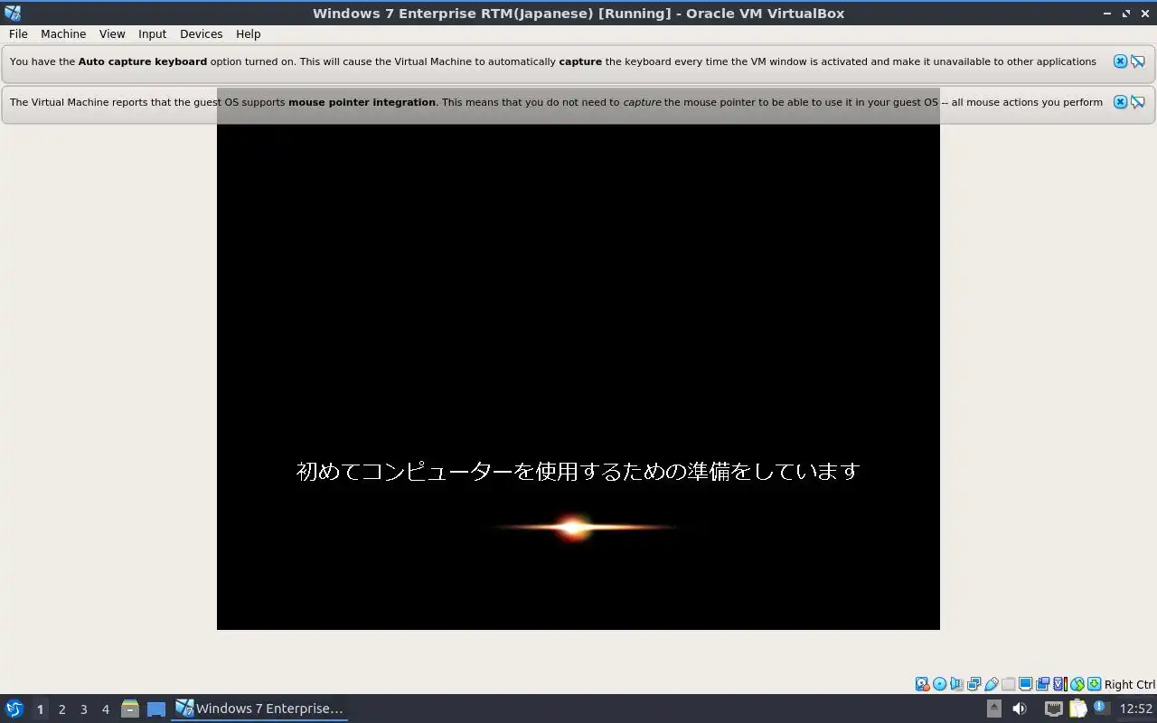Click the keyboard capture status icon

coord(1094,684)
